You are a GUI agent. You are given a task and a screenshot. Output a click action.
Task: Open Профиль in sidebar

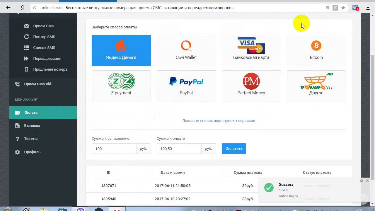point(32,152)
